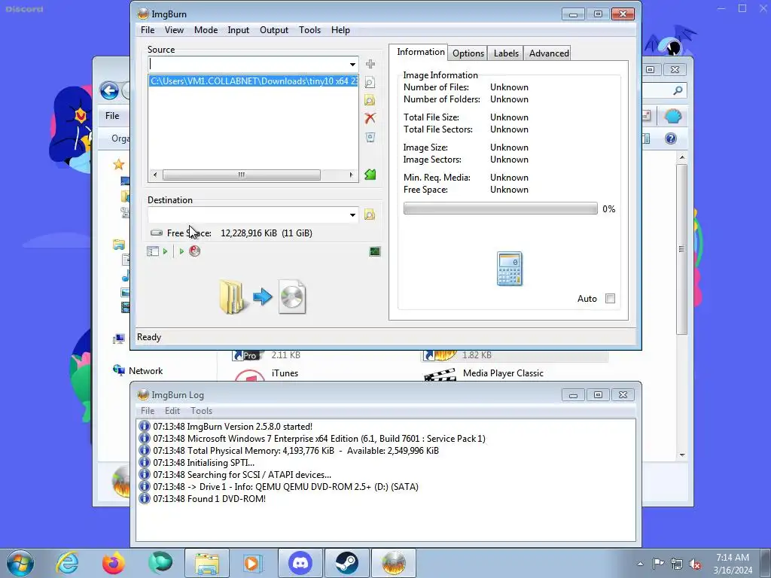The height and width of the screenshot is (578, 771).
Task: Click the green up-folder icon under source list
Action: tap(370, 175)
